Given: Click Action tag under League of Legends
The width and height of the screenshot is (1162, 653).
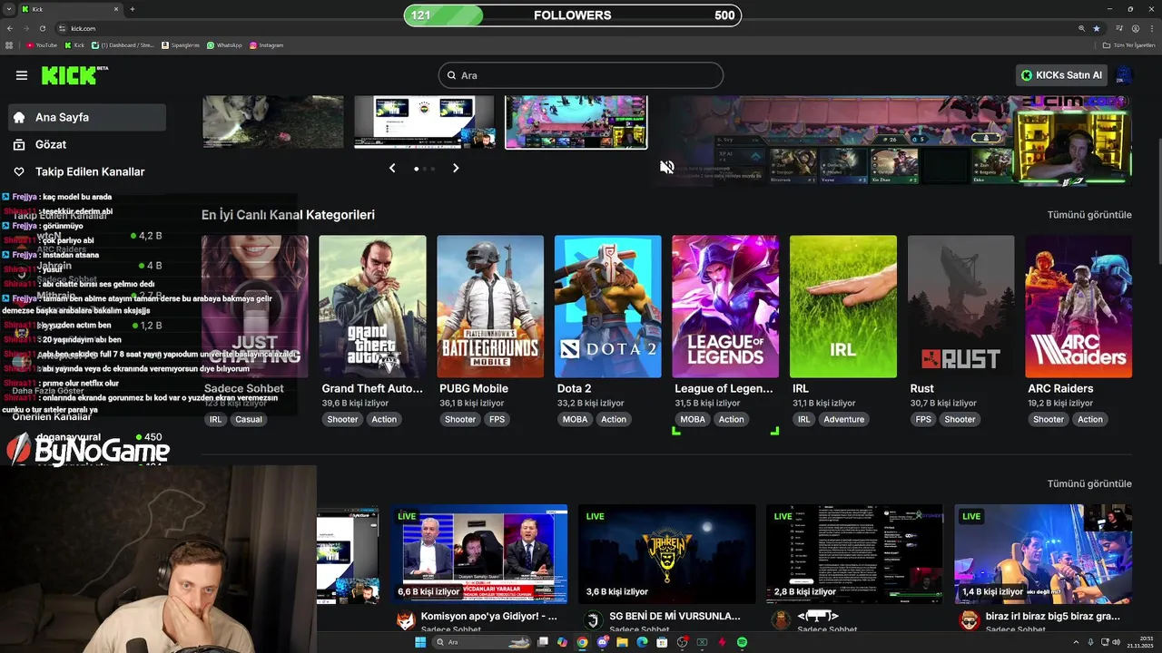Looking at the screenshot, I should 732,419.
